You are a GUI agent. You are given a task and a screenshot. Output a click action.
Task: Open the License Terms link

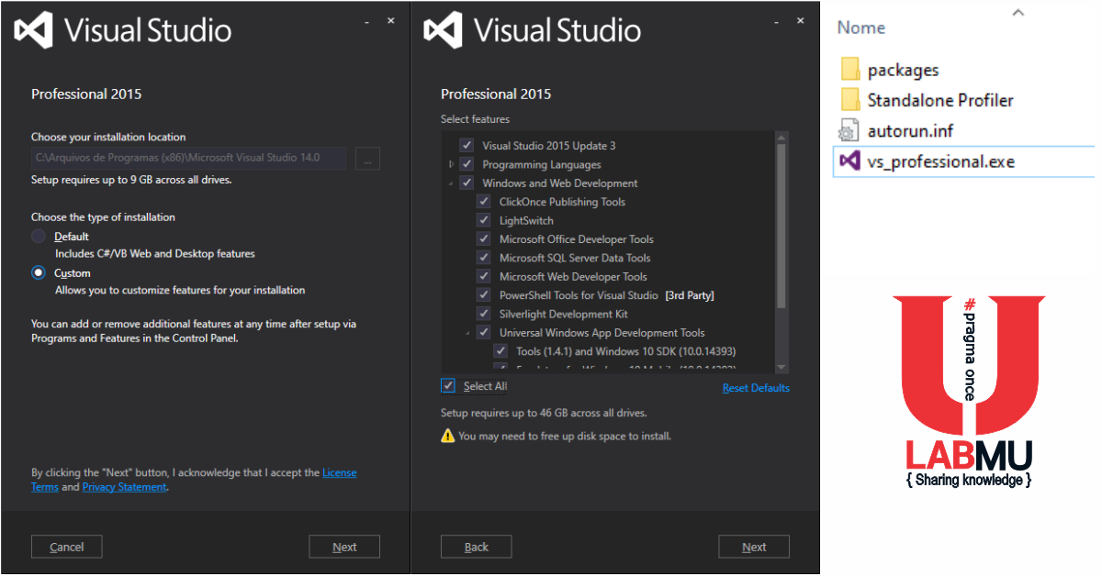(340, 471)
